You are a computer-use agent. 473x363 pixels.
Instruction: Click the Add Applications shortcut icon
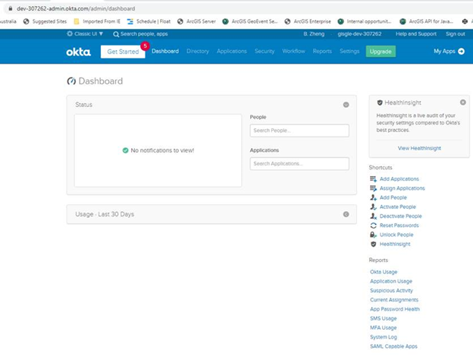(x=373, y=179)
